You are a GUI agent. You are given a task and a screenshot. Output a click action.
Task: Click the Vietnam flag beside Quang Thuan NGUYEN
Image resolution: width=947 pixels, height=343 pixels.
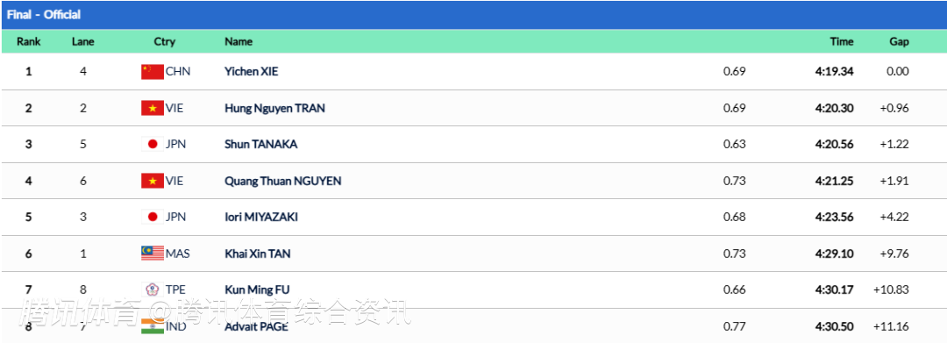click(153, 181)
